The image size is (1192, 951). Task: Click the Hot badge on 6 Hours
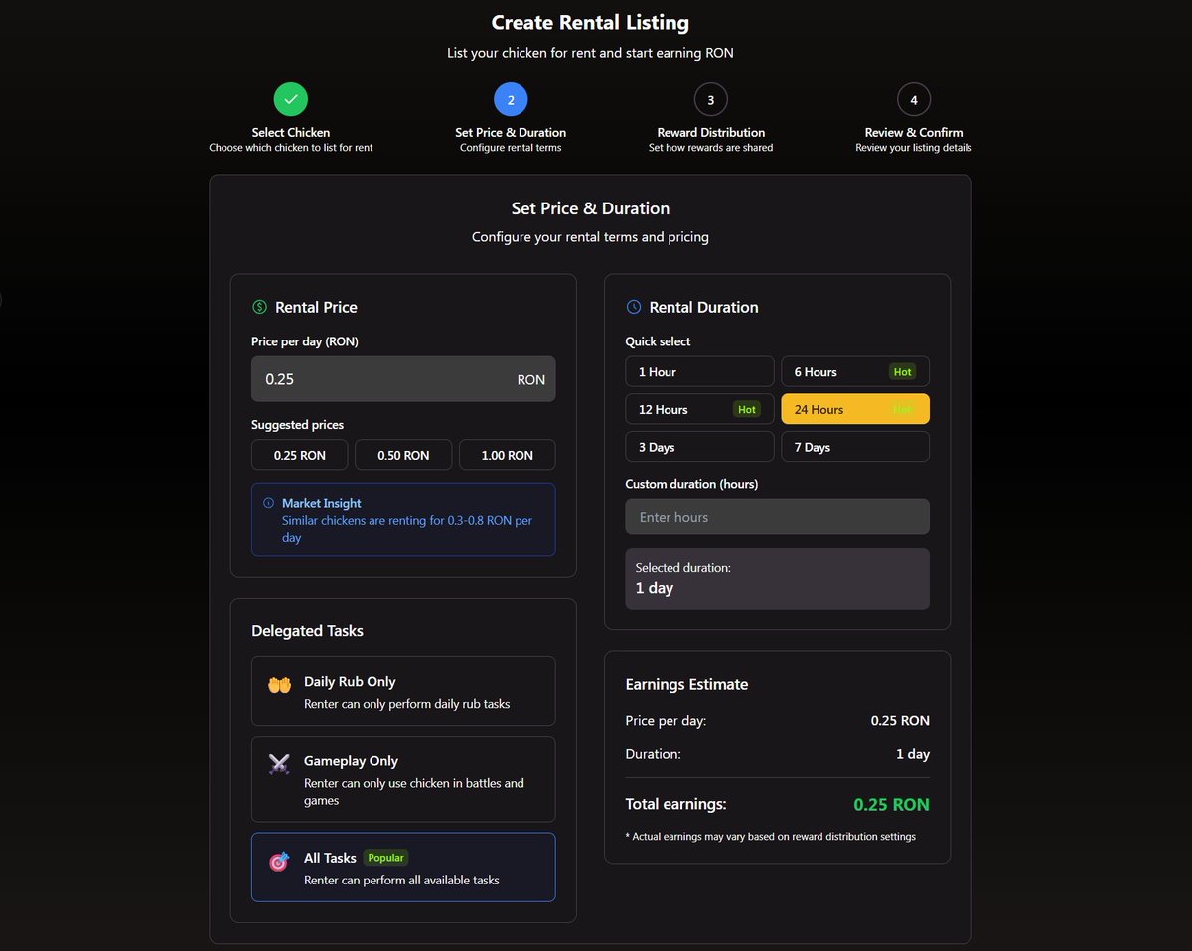902,372
